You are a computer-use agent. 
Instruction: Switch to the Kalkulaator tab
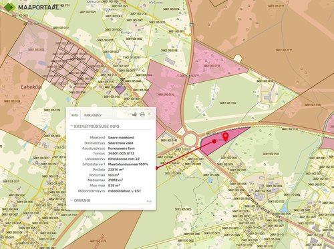pos(93,115)
